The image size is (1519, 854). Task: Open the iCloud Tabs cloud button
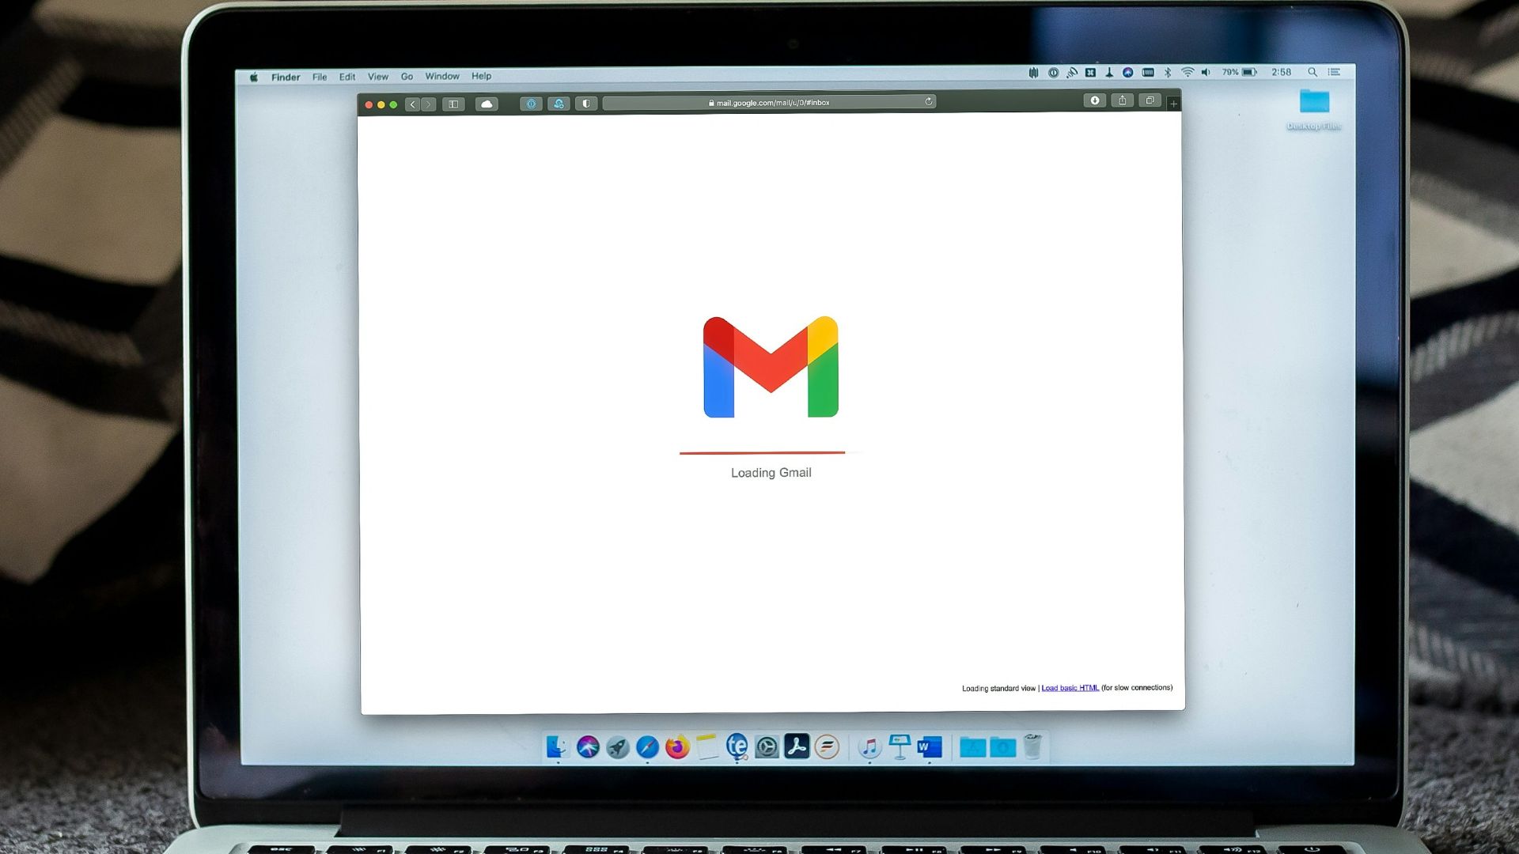487,104
